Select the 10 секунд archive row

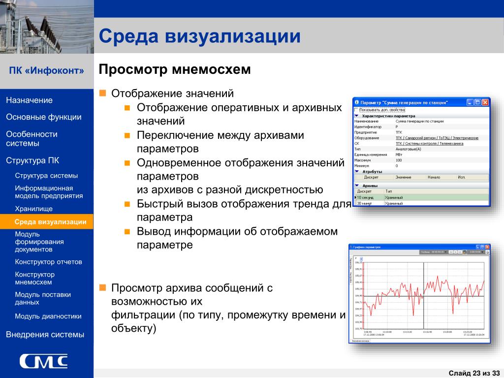pos(422,197)
